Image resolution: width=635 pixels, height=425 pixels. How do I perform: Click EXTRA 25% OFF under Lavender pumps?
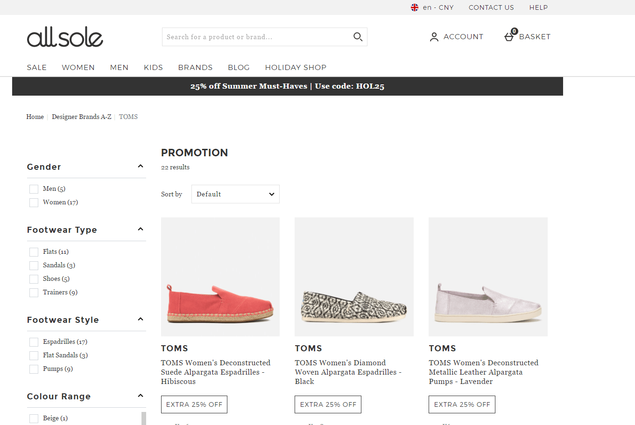pos(462,404)
